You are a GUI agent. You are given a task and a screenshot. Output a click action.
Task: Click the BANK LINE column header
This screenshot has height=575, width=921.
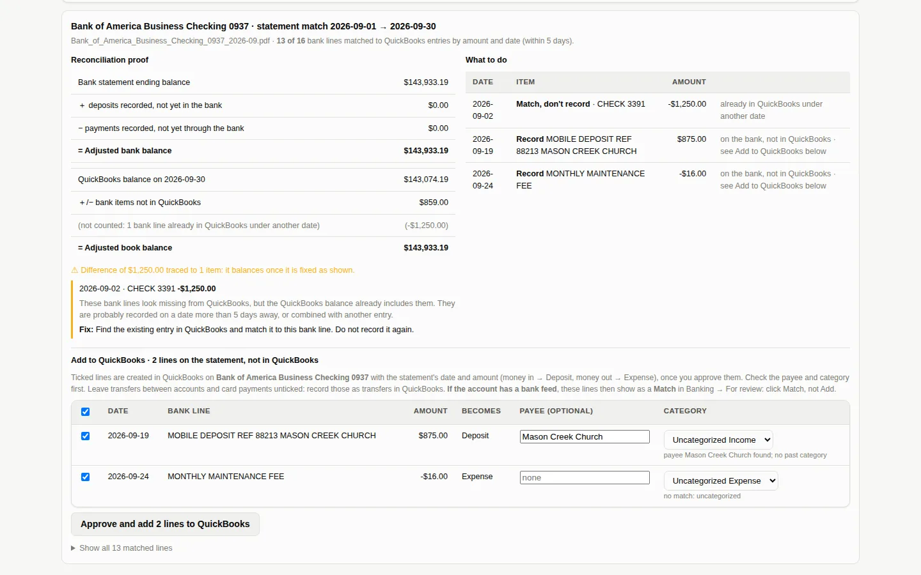pos(189,411)
